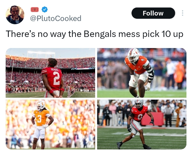Image resolution: width=192 pixels, height=155 pixels.
Task: Click the Tennessee player's white helmet
Action: (x=40, y=106)
